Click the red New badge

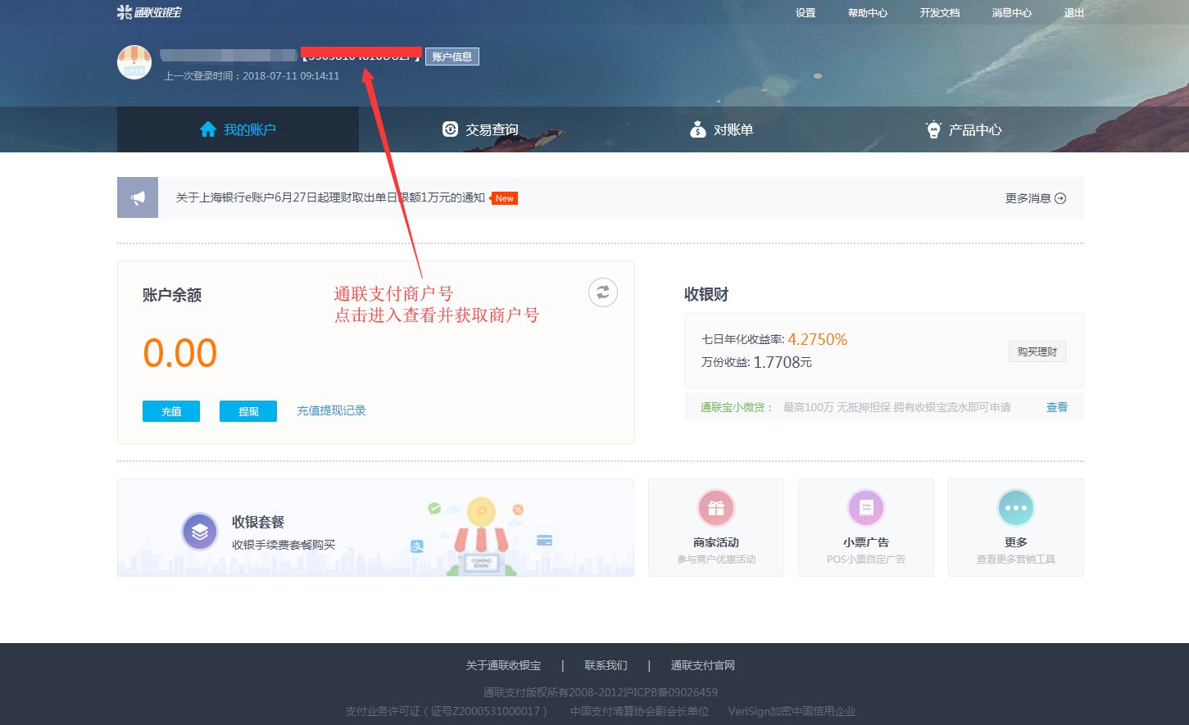pyautogui.click(x=504, y=198)
